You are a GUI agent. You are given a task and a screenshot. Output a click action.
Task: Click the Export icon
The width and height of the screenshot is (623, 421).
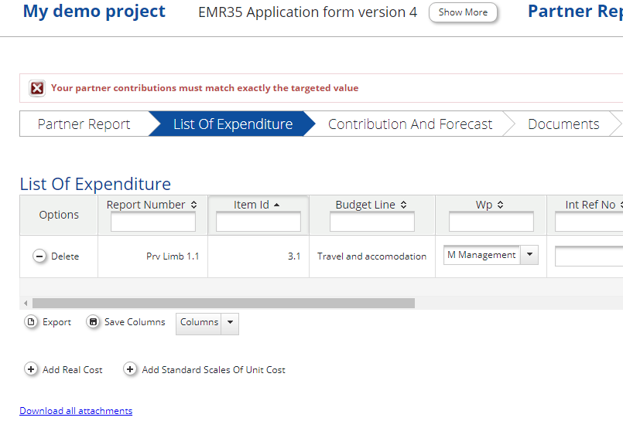[x=31, y=322]
